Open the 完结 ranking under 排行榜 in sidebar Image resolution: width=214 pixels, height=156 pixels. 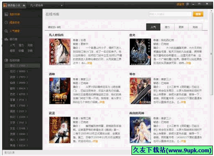pos(30,45)
